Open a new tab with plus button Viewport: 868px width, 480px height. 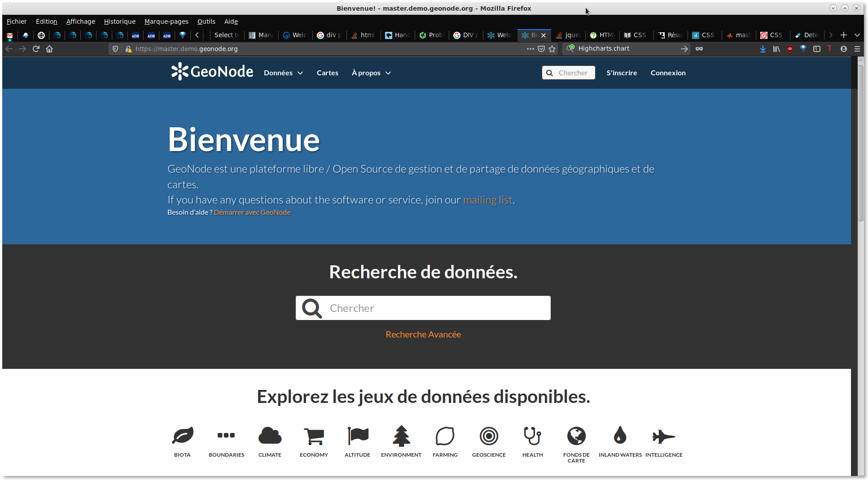point(844,35)
